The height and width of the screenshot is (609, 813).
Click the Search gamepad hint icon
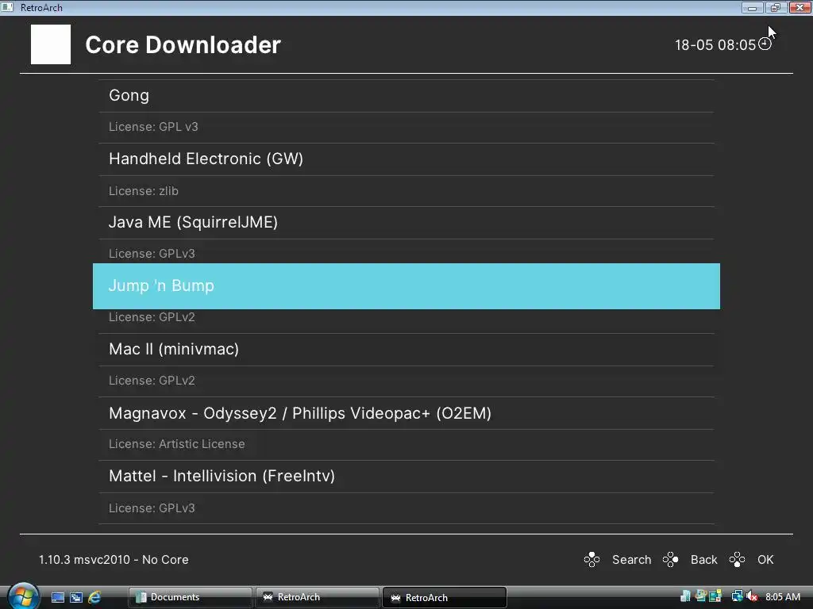(x=591, y=560)
